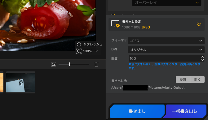The width and height of the screenshot is (208, 120).
Task: Click the export settings monitor gear icon
Action: pyautogui.click(x=115, y=24)
